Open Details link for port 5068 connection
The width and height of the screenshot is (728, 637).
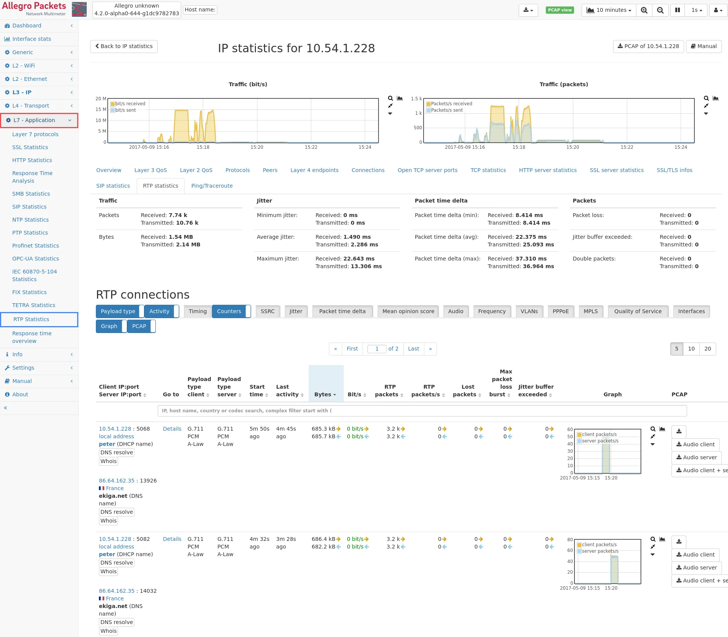(x=172, y=429)
